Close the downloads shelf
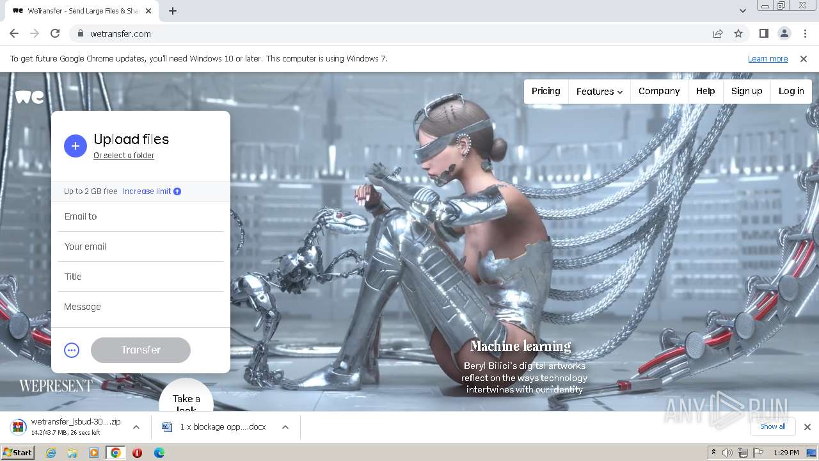The height and width of the screenshot is (461, 819). [807, 427]
